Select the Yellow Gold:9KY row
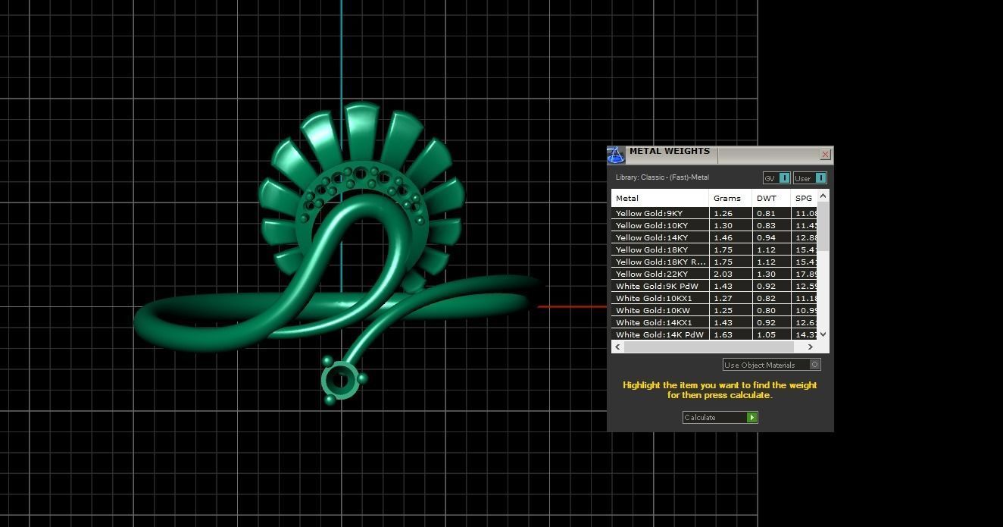Viewport: 1003px width, 527px height. (714, 213)
